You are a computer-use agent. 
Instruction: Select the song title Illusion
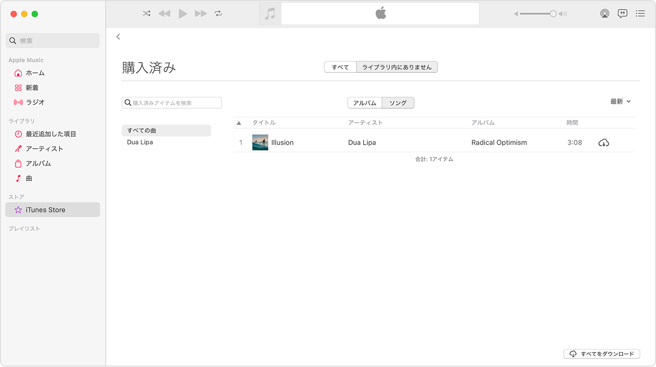pos(283,142)
